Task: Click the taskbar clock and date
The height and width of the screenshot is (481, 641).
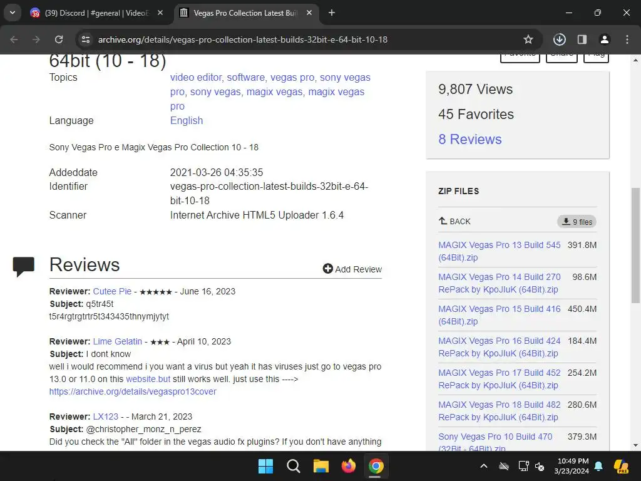Action: pos(572,466)
